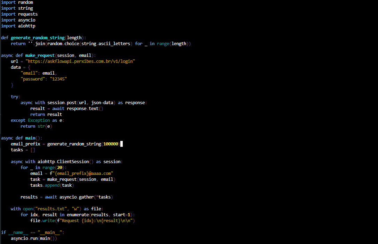Click return str(e) statement
The width and height of the screenshot is (378, 244).
click(36, 126)
